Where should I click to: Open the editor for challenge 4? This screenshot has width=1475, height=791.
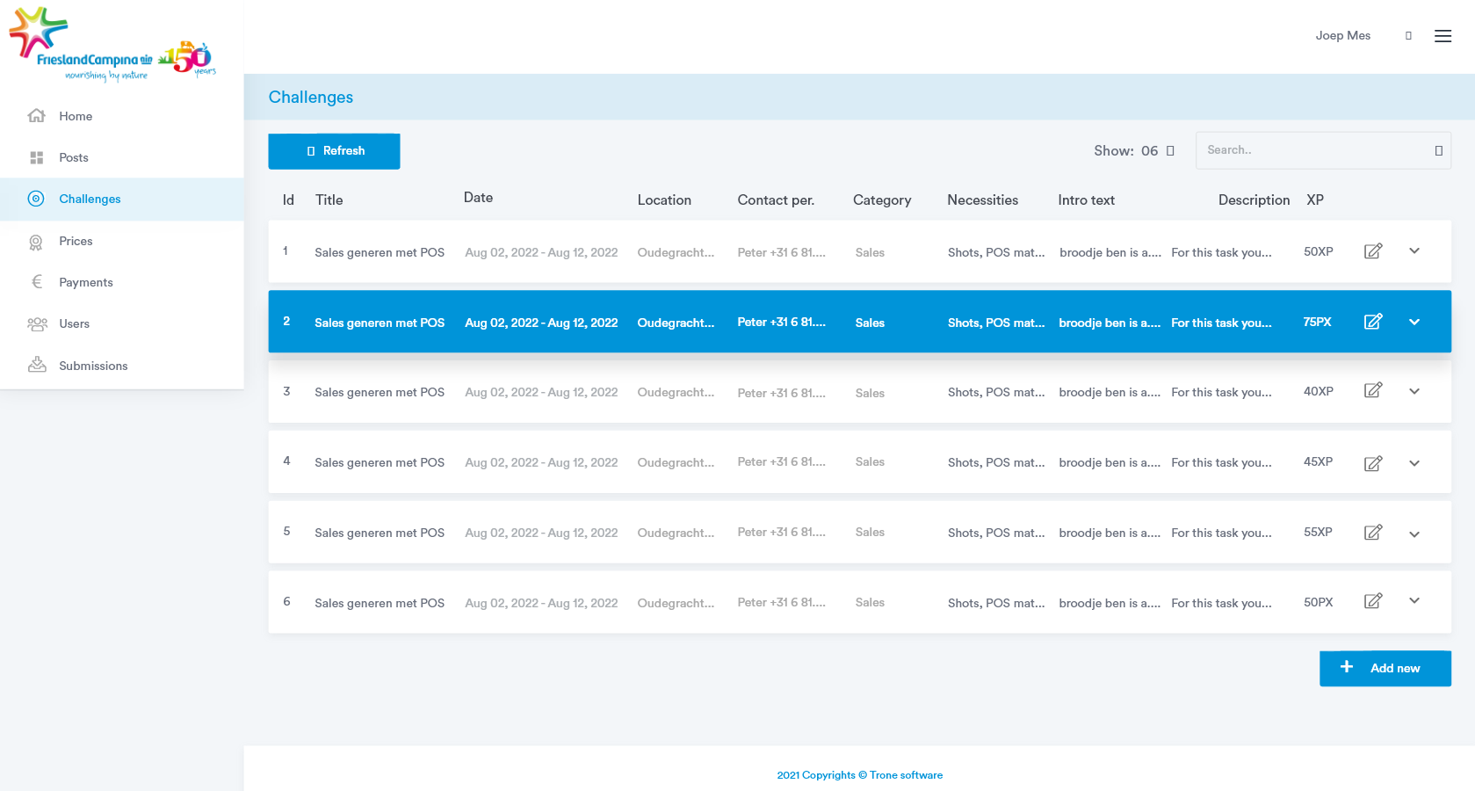[1372, 463]
